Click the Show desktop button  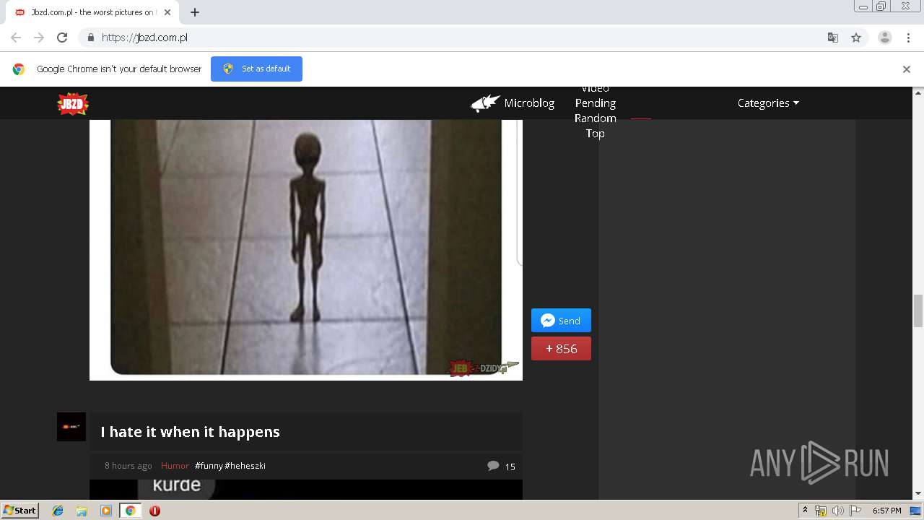pos(916,511)
